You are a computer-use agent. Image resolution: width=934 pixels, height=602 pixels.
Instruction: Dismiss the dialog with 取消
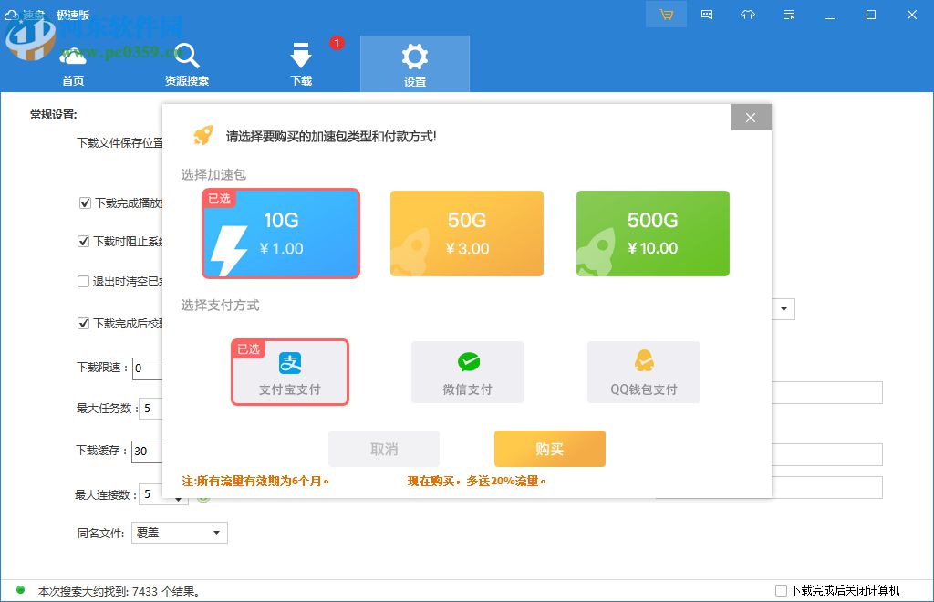(383, 449)
